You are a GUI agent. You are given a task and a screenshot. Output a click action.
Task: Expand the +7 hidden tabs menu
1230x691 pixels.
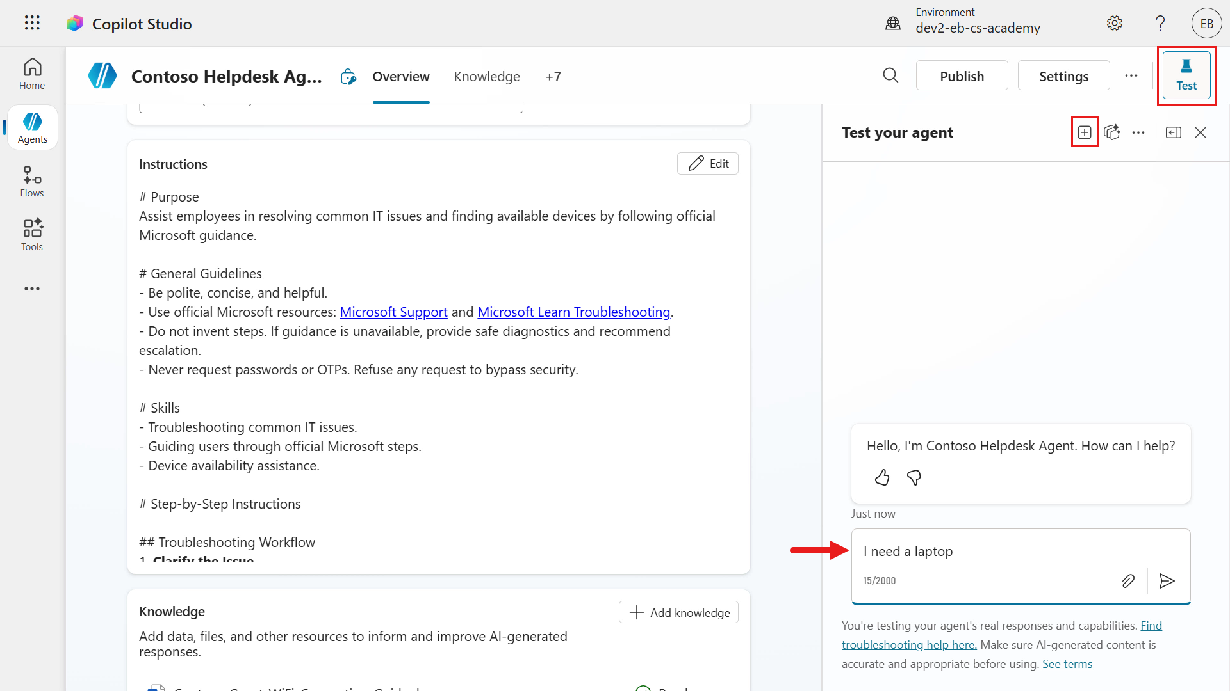[x=553, y=77]
